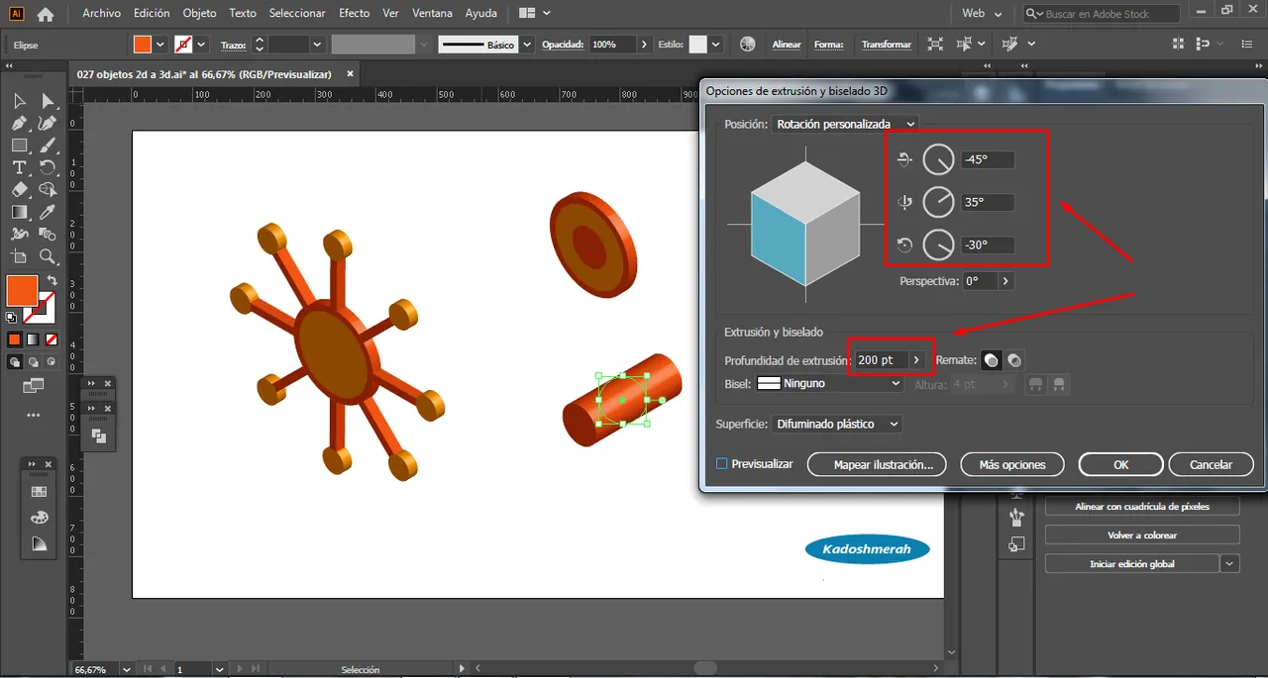Pick the Eyedropper tool
Viewport: 1268px width, 678px height.
click(x=47, y=212)
